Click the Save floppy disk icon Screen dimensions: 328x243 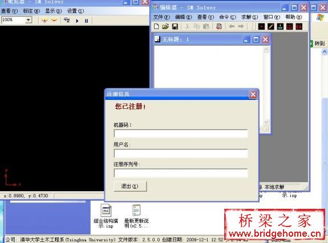tap(175, 26)
